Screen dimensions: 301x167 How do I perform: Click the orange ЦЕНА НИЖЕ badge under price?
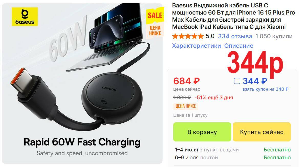click(x=186, y=106)
